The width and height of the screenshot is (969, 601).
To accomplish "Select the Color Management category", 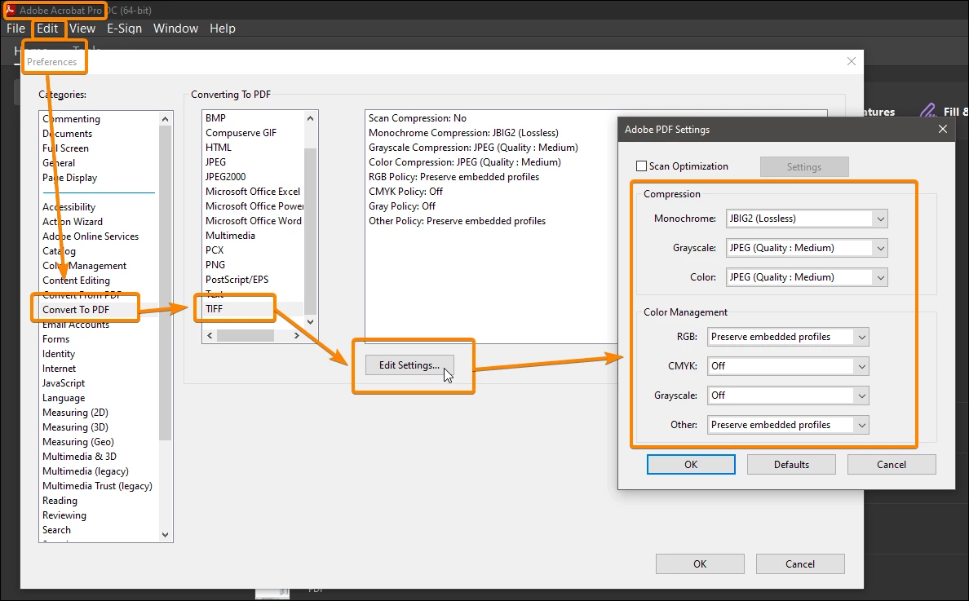I will 85,266.
